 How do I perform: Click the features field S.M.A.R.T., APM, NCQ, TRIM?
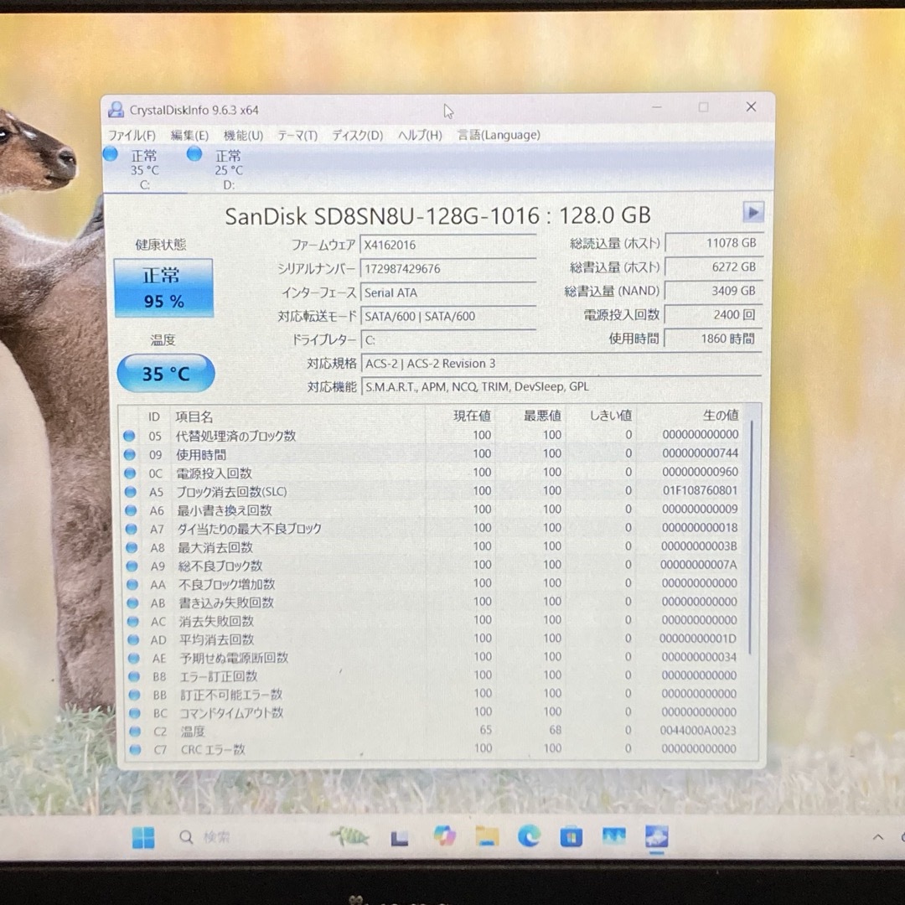tap(561, 386)
